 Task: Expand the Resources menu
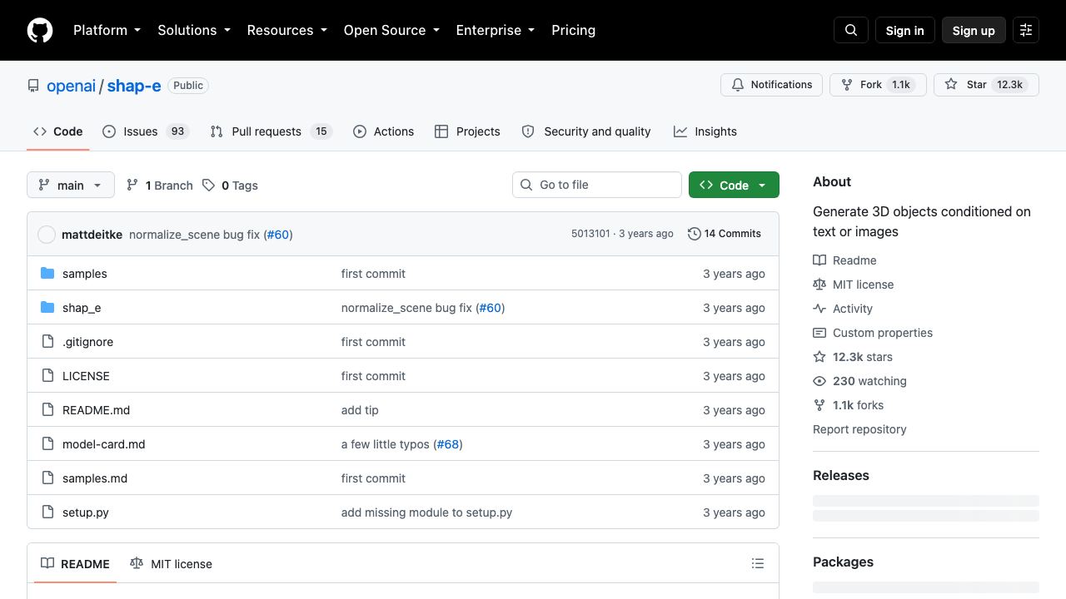tap(287, 30)
